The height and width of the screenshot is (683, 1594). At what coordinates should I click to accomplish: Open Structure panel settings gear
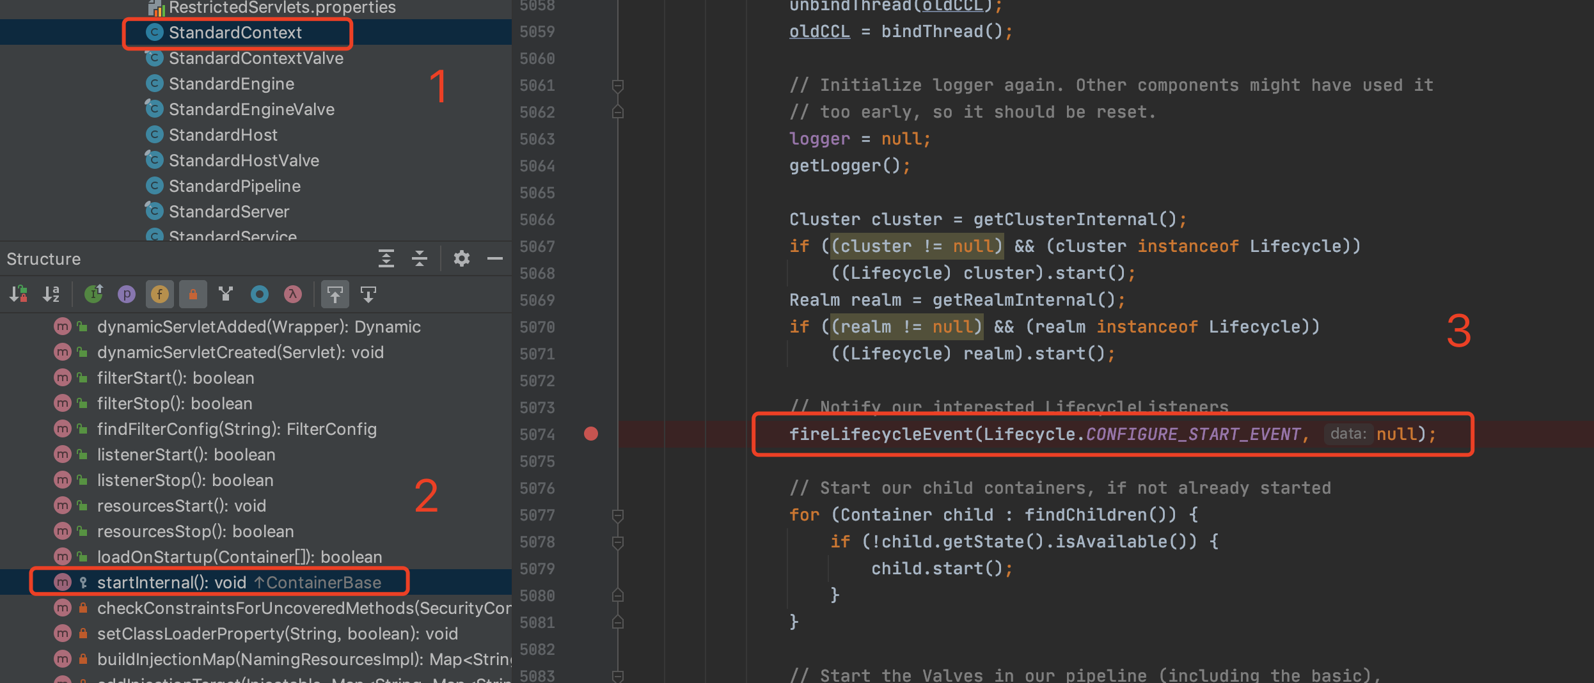(462, 258)
